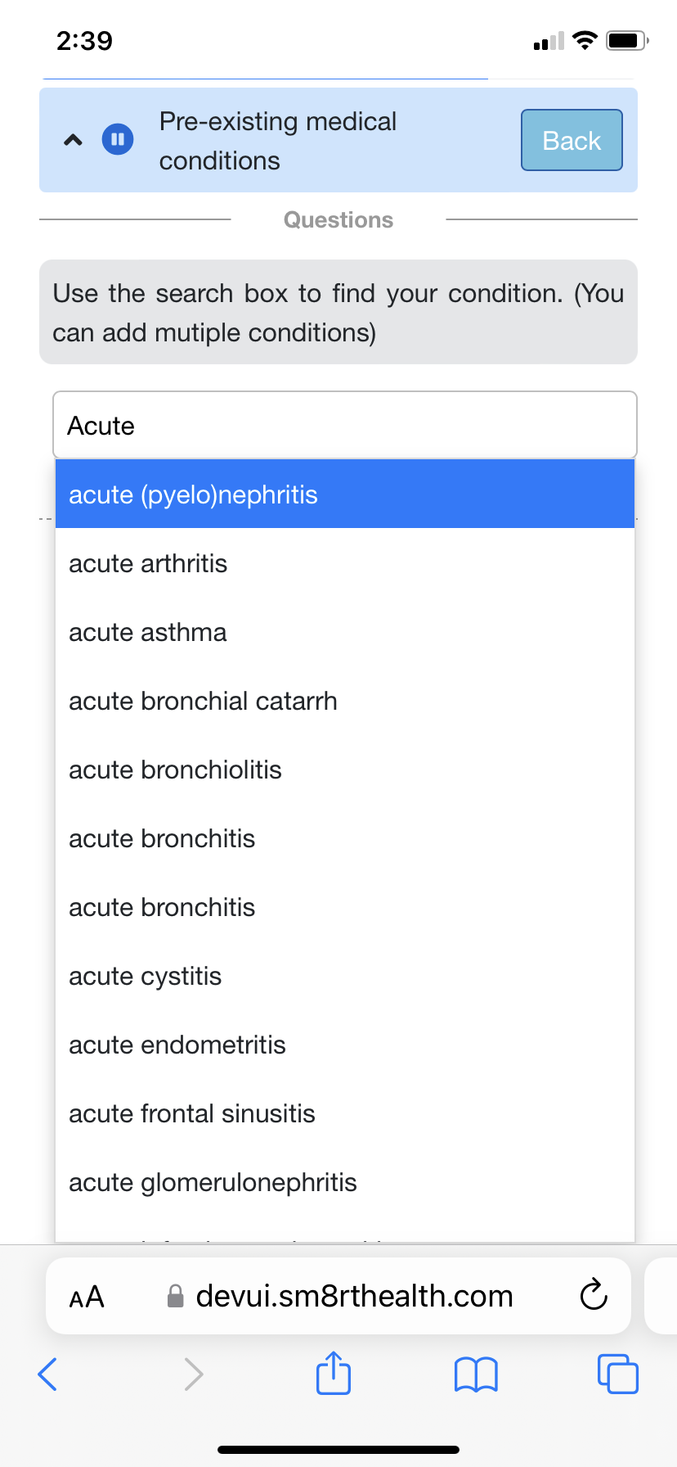This screenshot has width=677, height=1467.
Task: Choose acute arthritis in the list
Action: click(344, 563)
